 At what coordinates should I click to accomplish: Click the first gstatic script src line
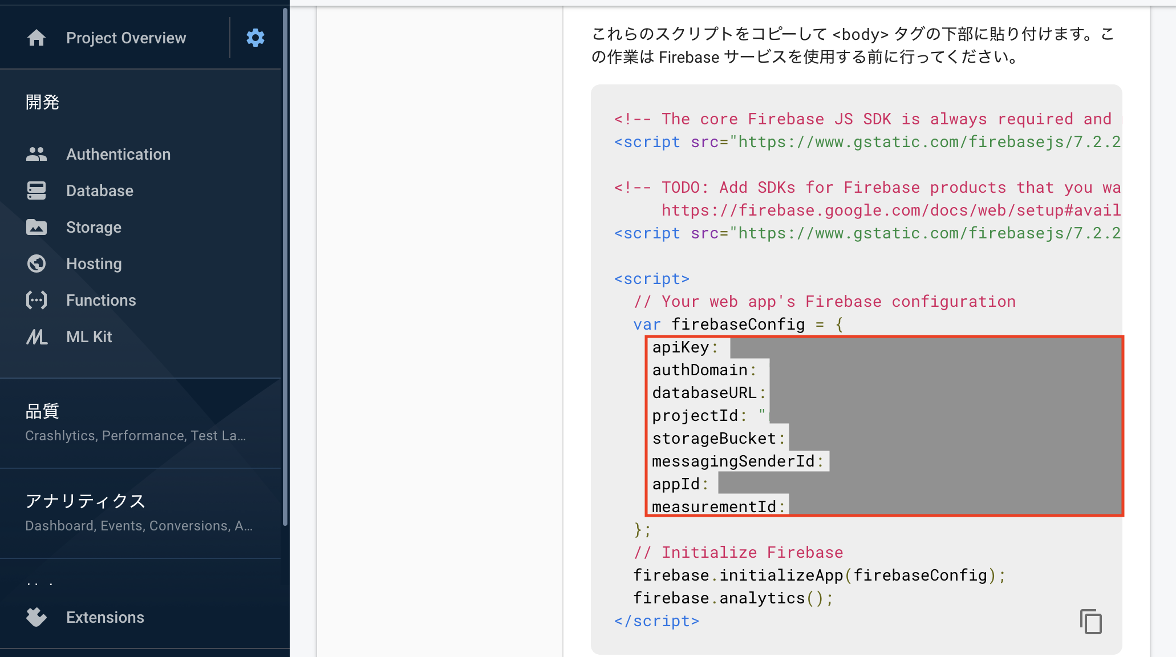[x=867, y=141]
